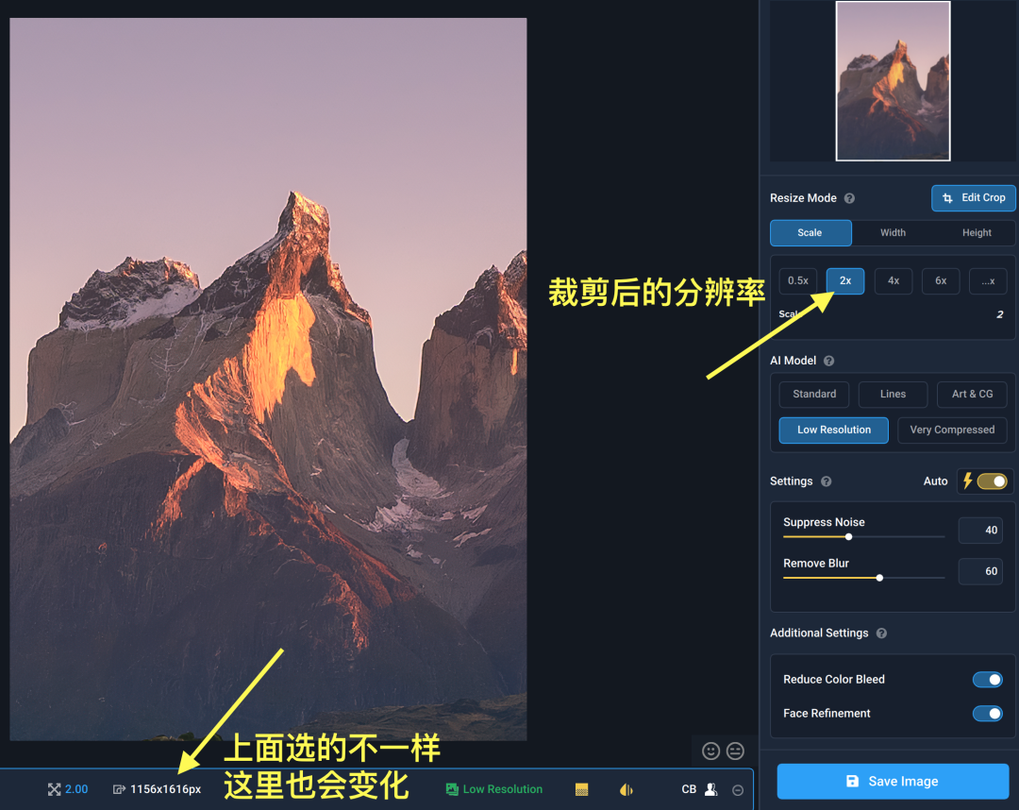The width and height of the screenshot is (1019, 810).
Task: Open the custom scale '...x' option
Action: coord(987,280)
